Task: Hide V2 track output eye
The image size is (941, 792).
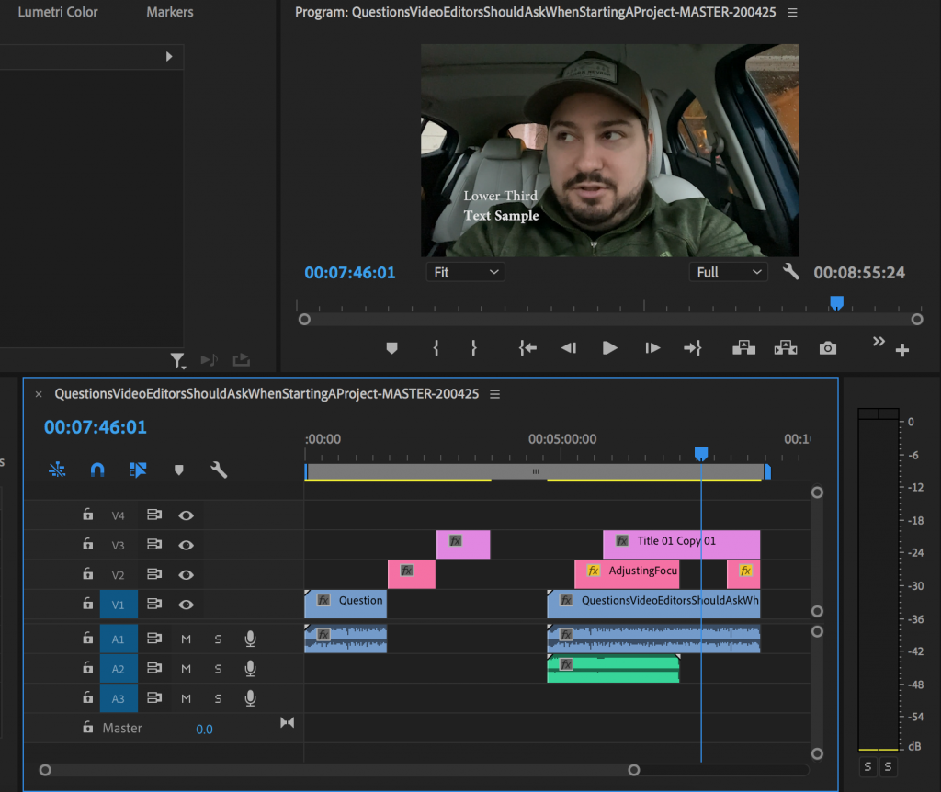Action: pos(186,575)
